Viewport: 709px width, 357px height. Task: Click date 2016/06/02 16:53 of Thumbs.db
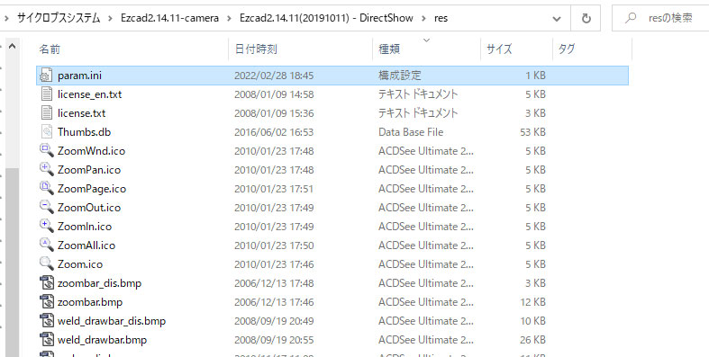(274, 132)
